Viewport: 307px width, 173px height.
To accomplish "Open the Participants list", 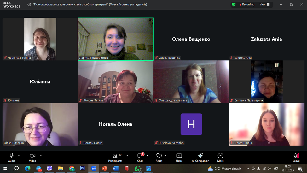I will click(x=115, y=157).
